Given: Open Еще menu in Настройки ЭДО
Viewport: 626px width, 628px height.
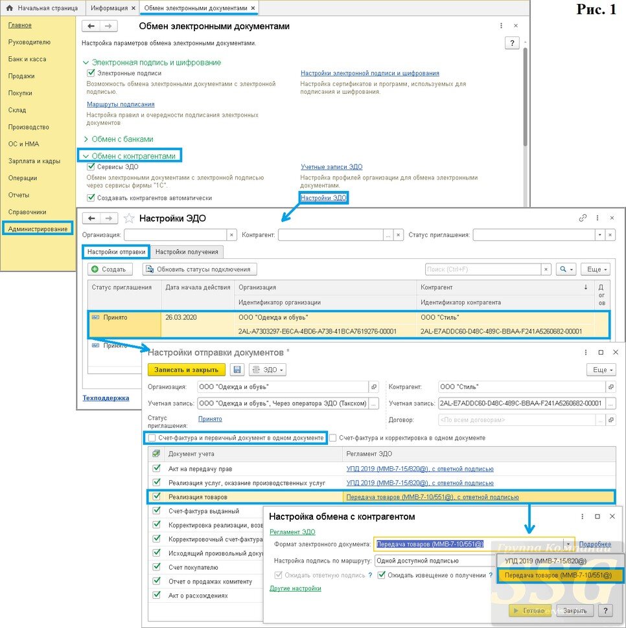Looking at the screenshot, I should click(x=596, y=269).
